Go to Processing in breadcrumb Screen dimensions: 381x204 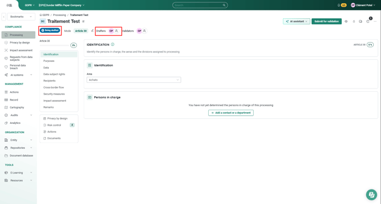tap(60, 15)
